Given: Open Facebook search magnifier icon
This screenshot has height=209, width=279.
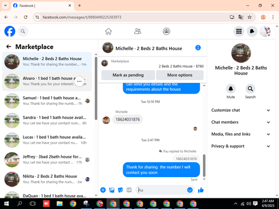Looking at the screenshot, I should [x=23, y=31].
